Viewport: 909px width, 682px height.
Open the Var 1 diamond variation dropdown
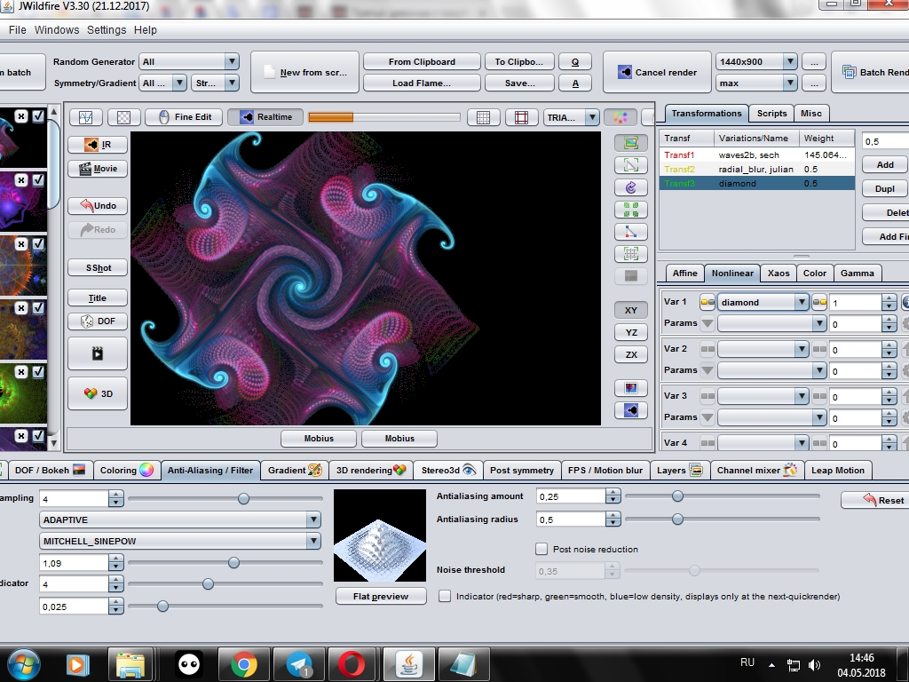coord(763,302)
